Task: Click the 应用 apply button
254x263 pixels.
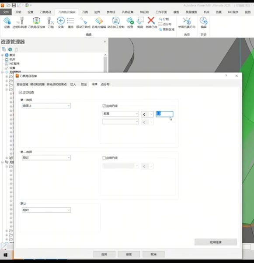Action: point(104,254)
